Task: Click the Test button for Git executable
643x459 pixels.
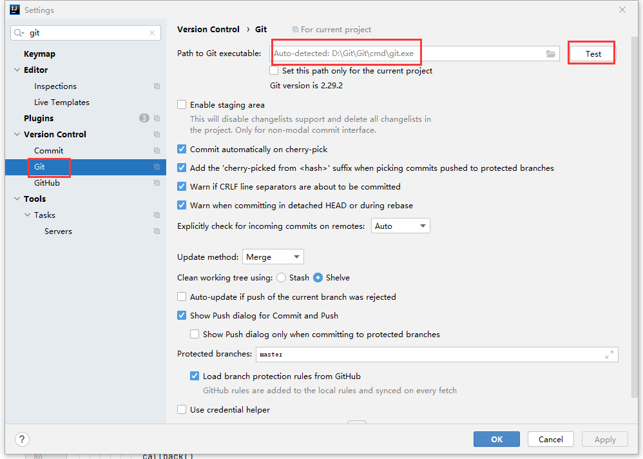Action: coord(593,54)
